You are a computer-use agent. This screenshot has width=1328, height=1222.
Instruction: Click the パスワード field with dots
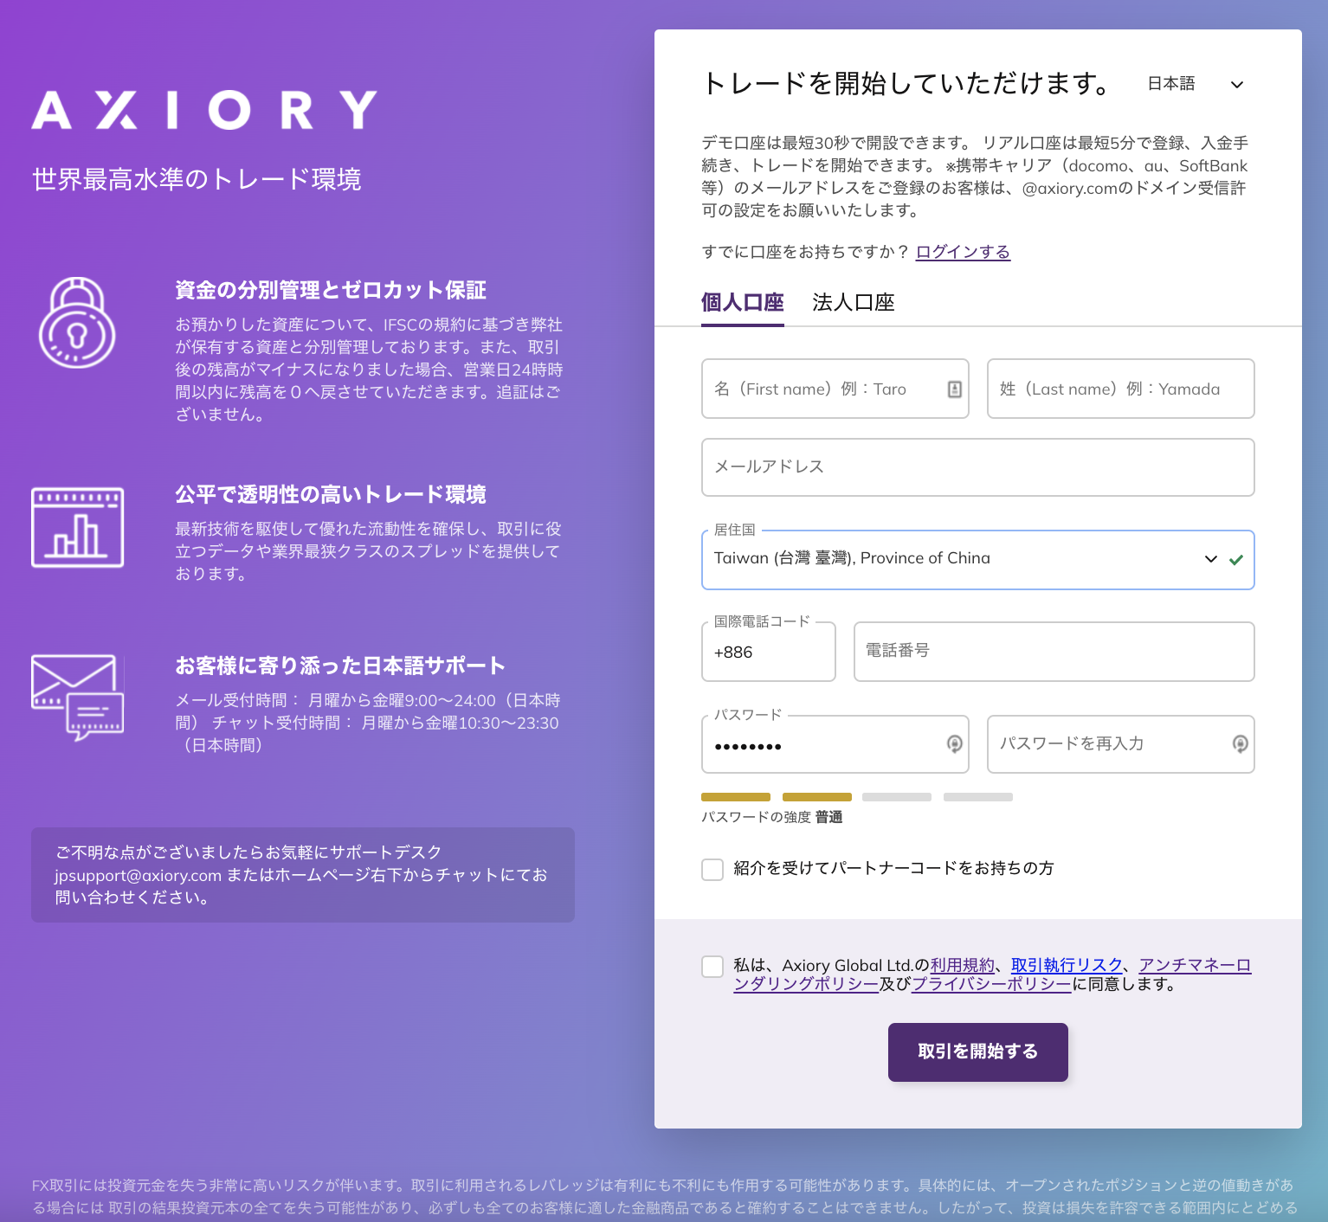pos(835,744)
